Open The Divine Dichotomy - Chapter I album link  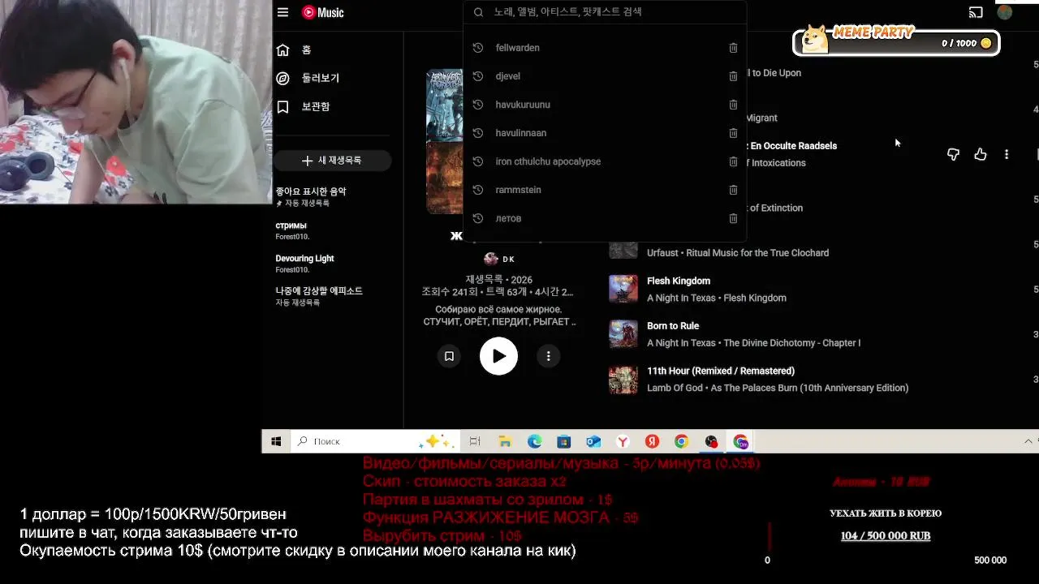(791, 343)
